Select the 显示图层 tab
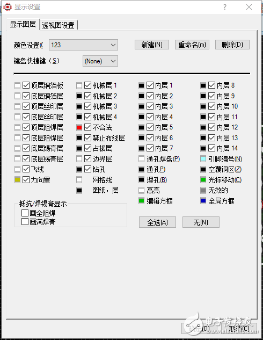Screen dimensions: 263x340 23,24
